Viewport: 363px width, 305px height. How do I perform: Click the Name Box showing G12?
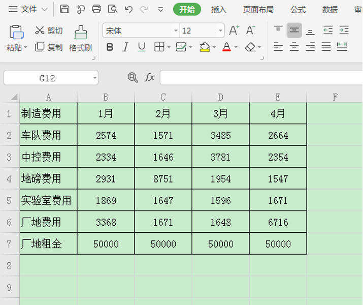pos(47,78)
